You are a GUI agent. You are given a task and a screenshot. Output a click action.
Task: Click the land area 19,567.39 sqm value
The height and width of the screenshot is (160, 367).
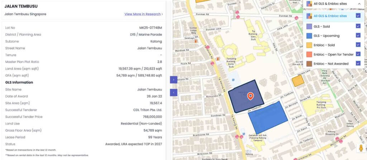pos(140,69)
